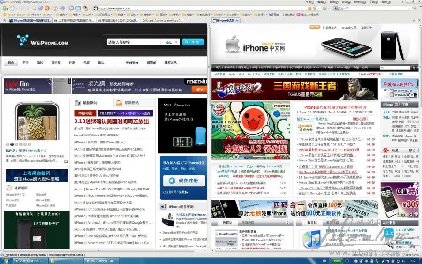Click the favorites star beside the tab bar
422x264 pixels.
(x=5, y=21)
